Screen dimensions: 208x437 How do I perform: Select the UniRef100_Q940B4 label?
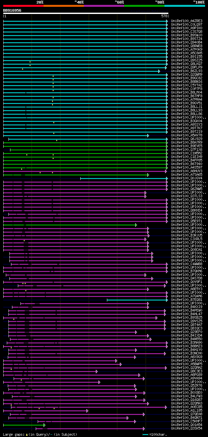pyautogui.click(x=187, y=42)
